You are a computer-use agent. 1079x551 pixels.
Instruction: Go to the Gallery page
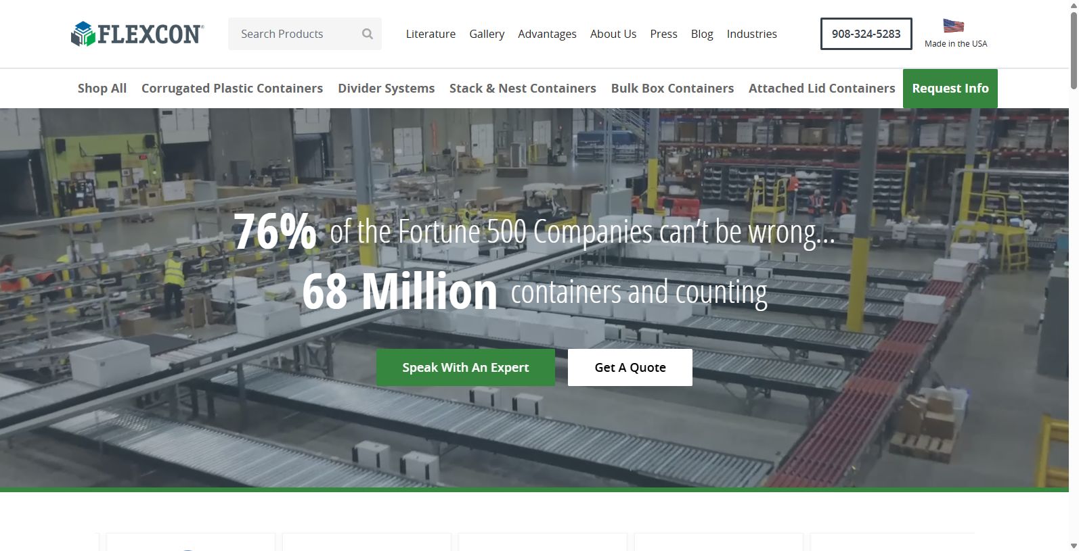click(x=487, y=34)
